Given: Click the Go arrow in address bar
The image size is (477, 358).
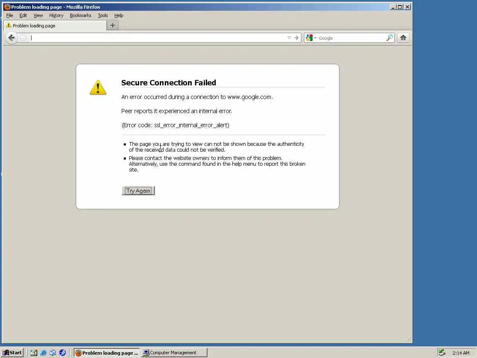Looking at the screenshot, I should [296, 38].
